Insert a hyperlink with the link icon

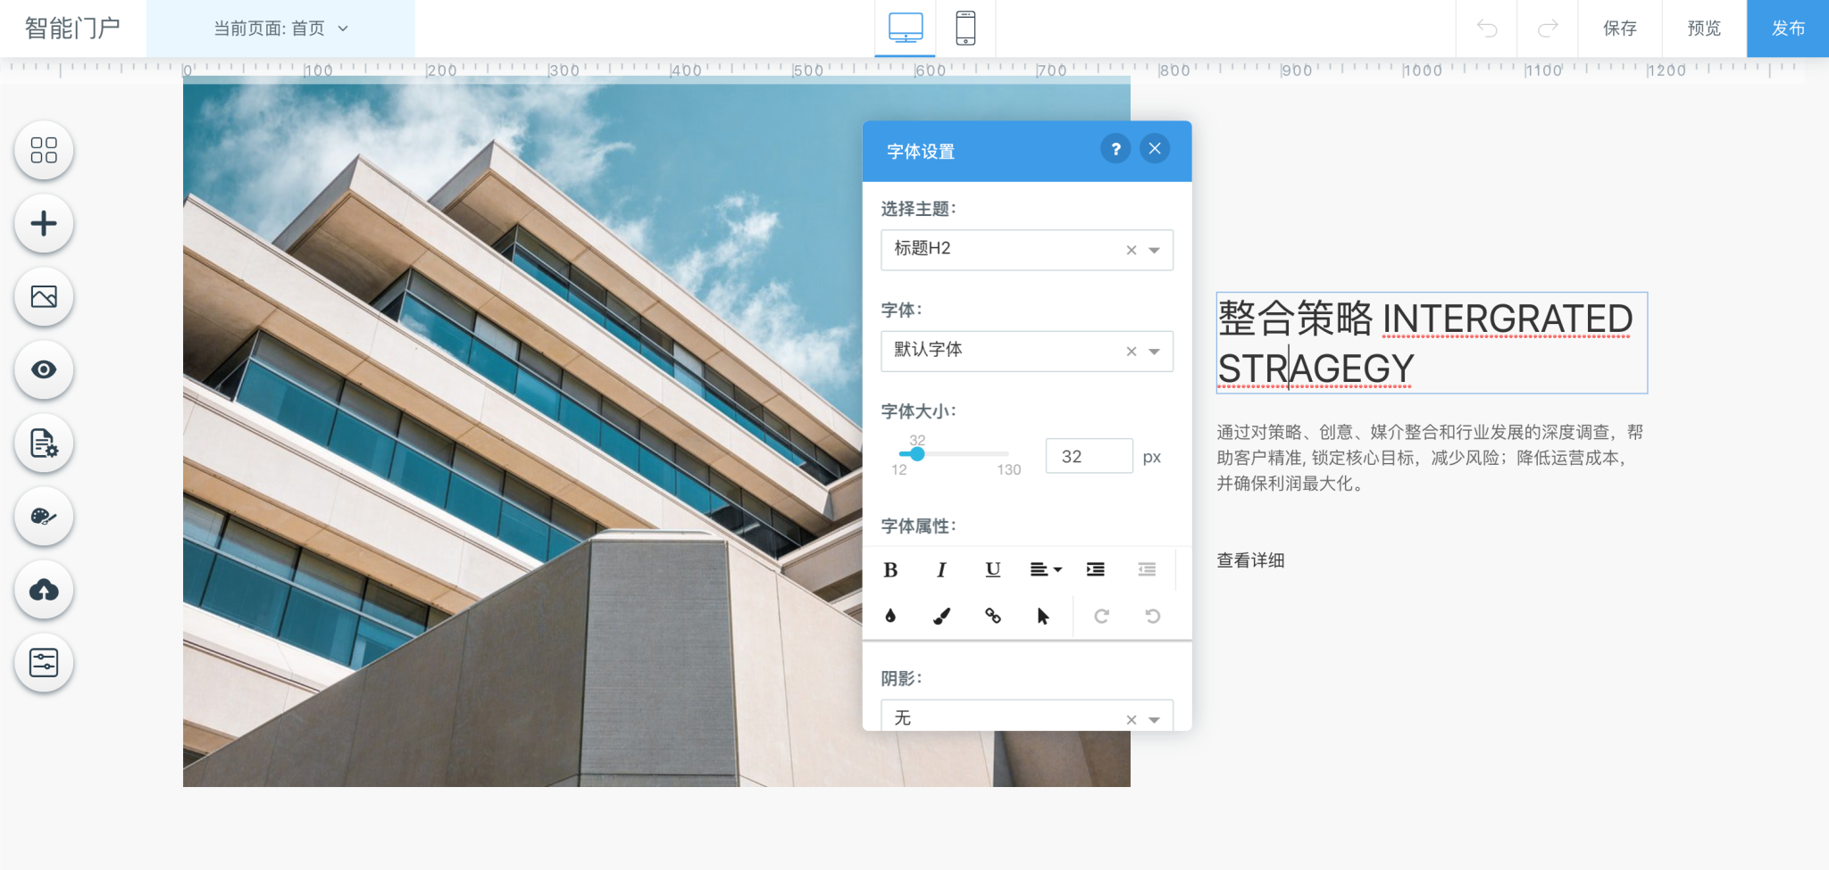(x=992, y=616)
